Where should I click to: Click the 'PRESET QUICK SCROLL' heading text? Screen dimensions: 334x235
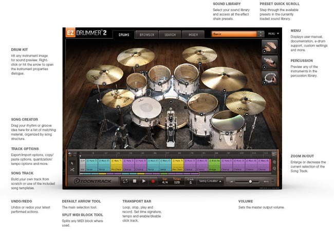coord(280,4)
